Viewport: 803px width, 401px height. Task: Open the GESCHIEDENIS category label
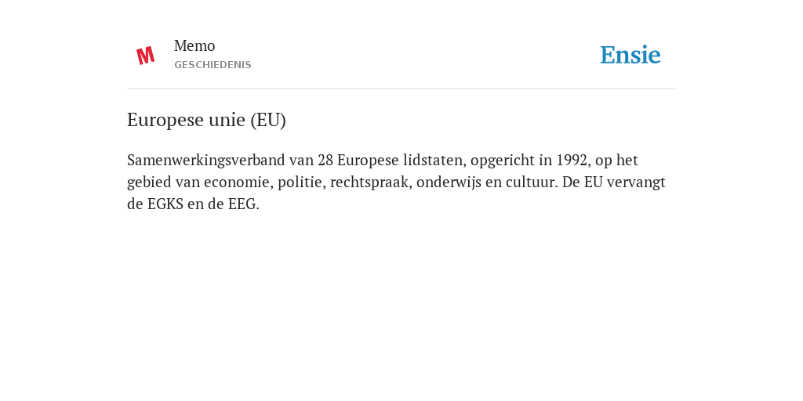[213, 65]
